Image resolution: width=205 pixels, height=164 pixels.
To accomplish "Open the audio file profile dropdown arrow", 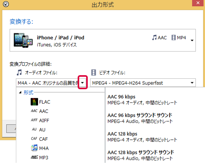I will 82,83.
